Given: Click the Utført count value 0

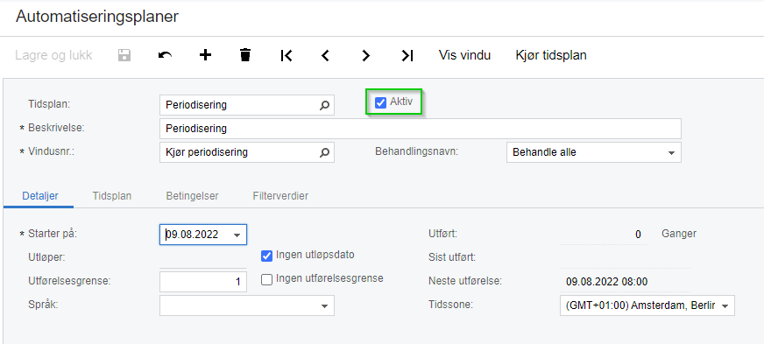Looking at the screenshot, I should (638, 235).
